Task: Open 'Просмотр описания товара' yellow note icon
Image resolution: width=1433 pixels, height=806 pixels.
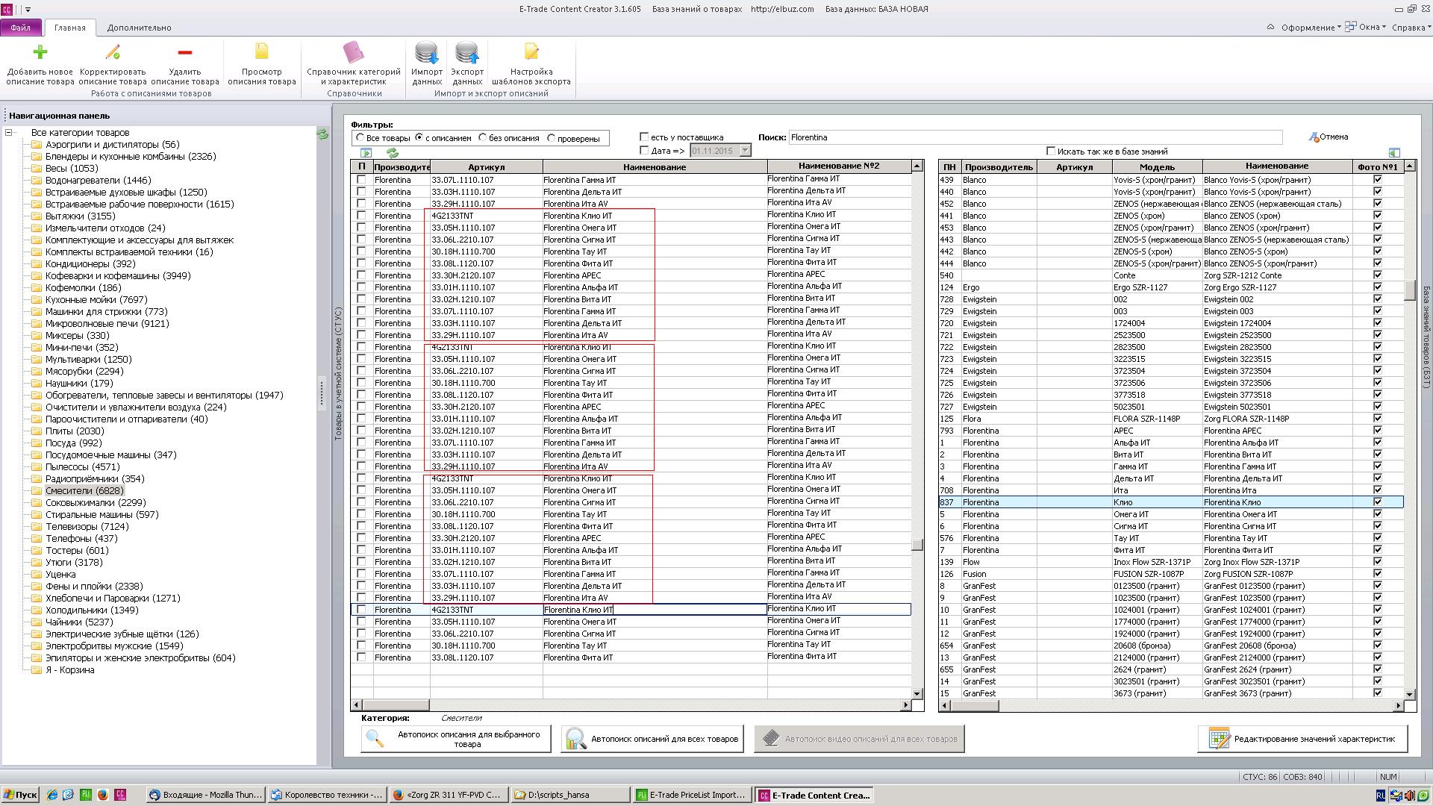Action: [x=261, y=51]
